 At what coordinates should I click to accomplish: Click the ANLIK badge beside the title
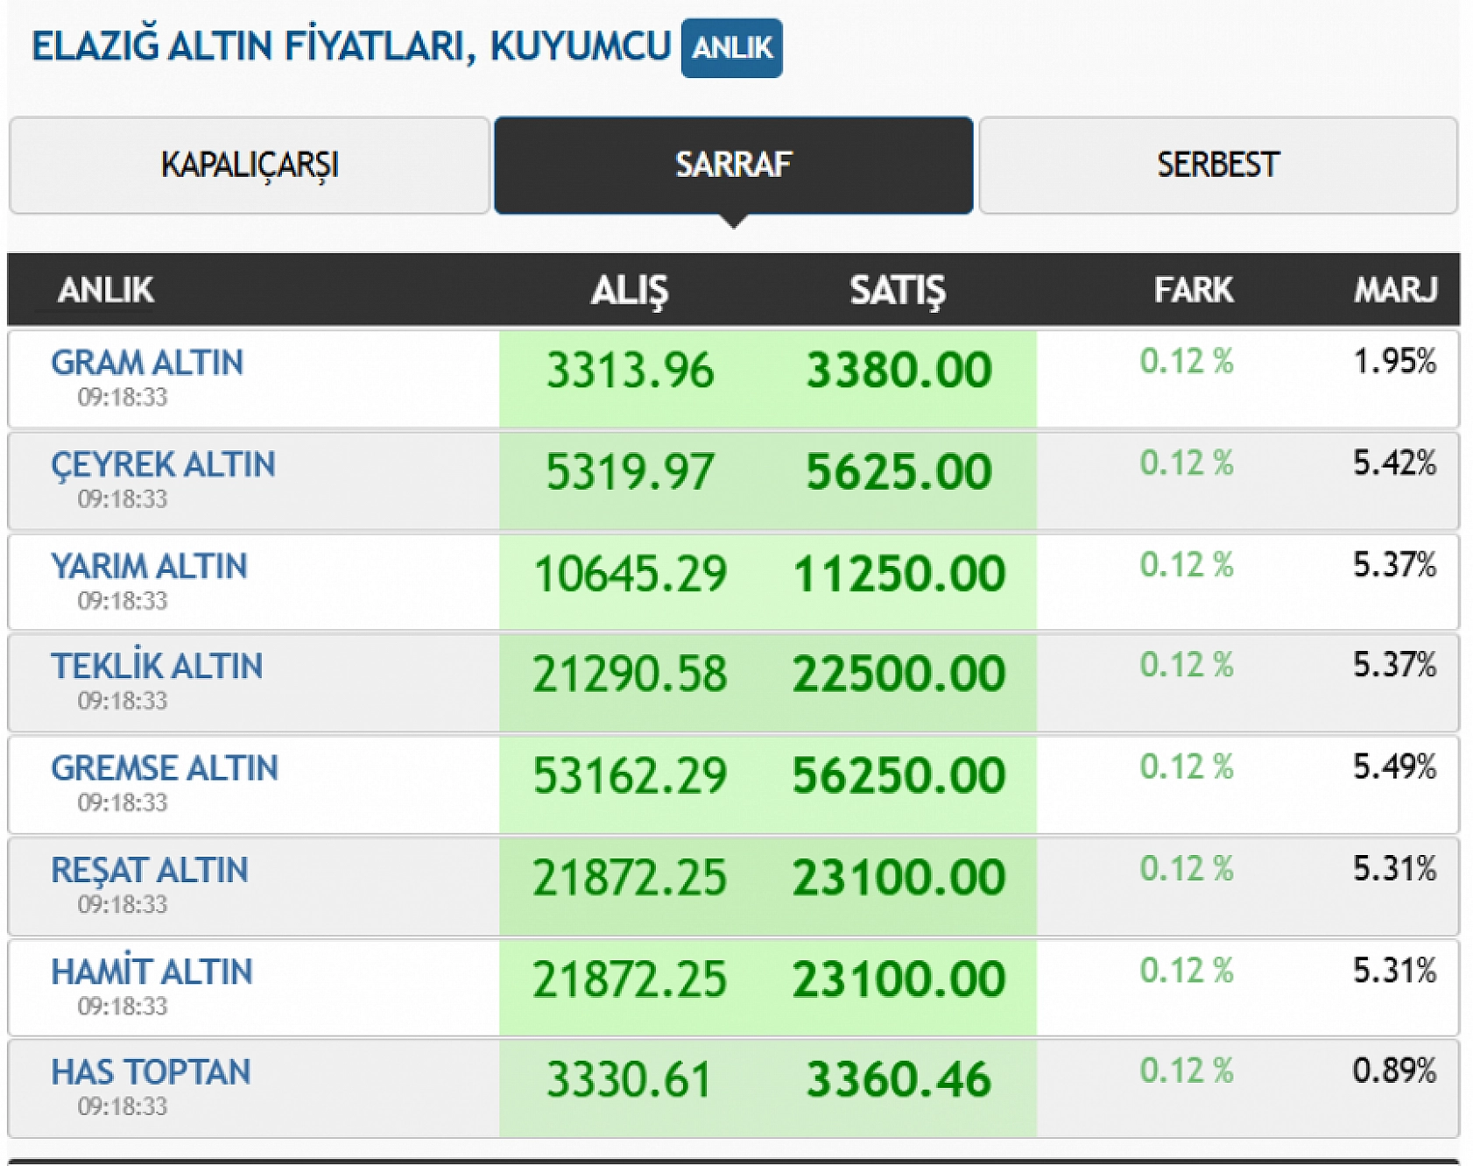click(x=731, y=48)
